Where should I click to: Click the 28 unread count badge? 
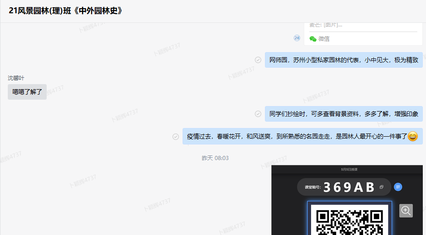297,38
